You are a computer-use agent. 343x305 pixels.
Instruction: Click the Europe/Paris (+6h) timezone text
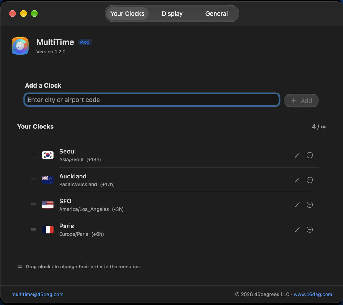tap(81, 234)
